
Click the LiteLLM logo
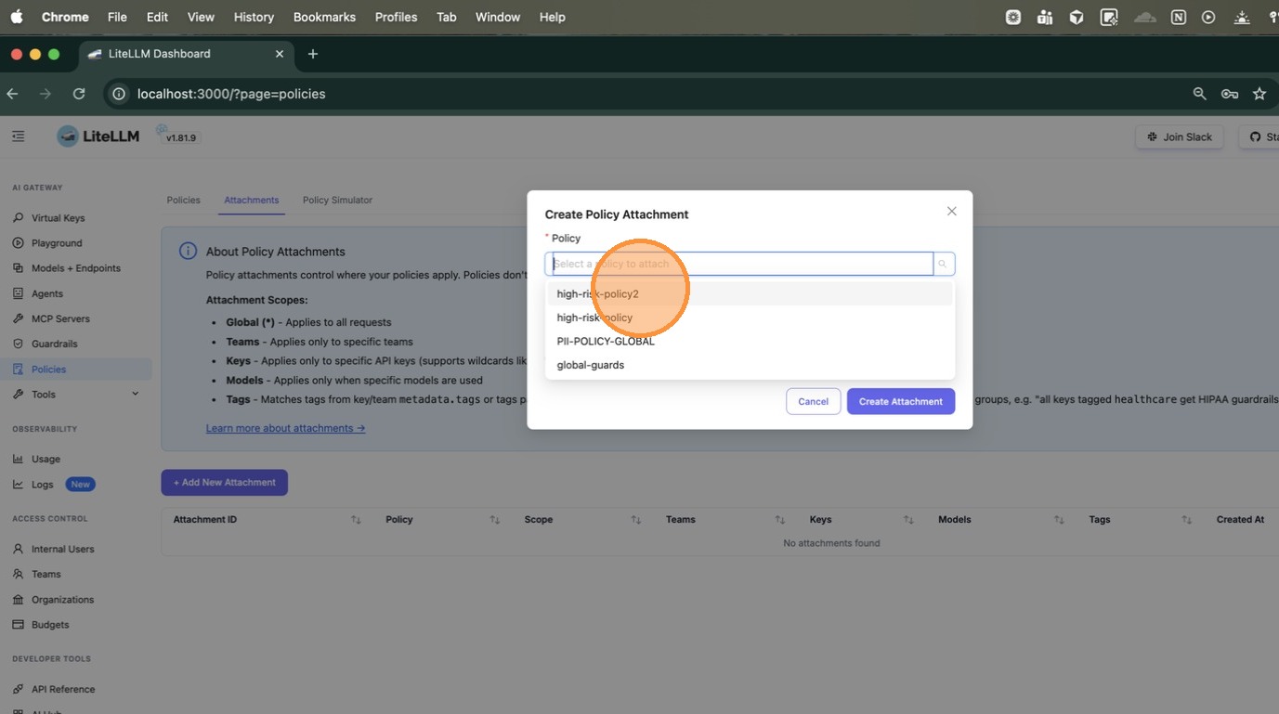point(98,136)
